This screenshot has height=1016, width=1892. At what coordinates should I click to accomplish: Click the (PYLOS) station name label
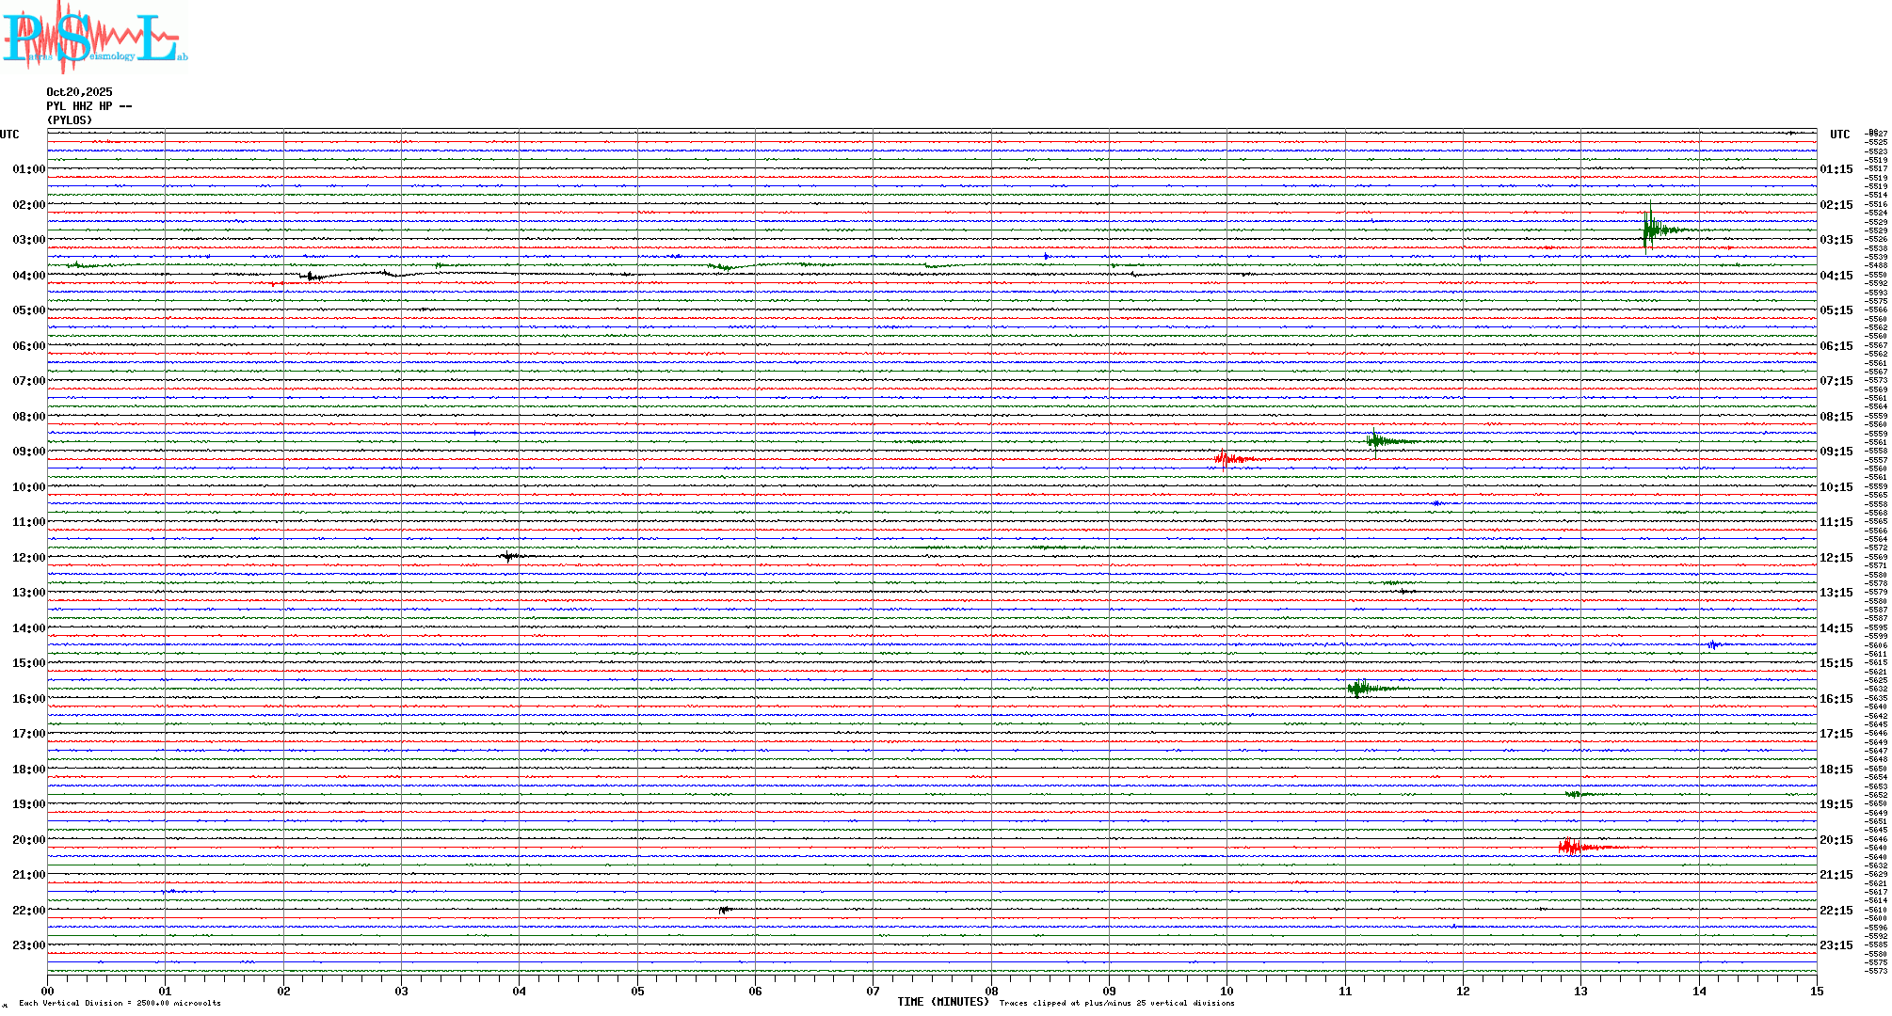tap(70, 120)
